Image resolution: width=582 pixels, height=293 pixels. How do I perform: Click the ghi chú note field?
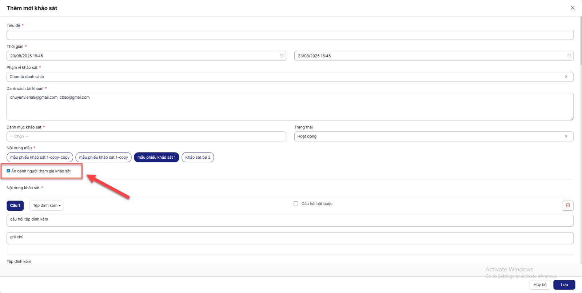pyautogui.click(x=290, y=238)
